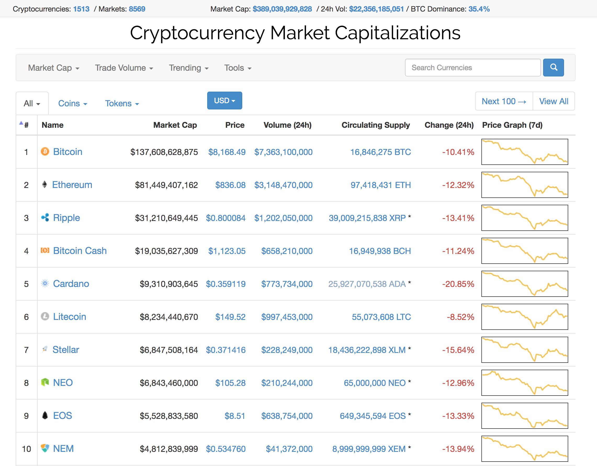
Task: Expand the Trade Volume menu
Action: (124, 68)
